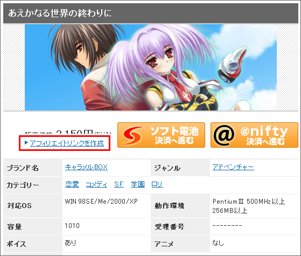
Task: Click the @nifty 決済へ進む button
Action: [x=254, y=135]
